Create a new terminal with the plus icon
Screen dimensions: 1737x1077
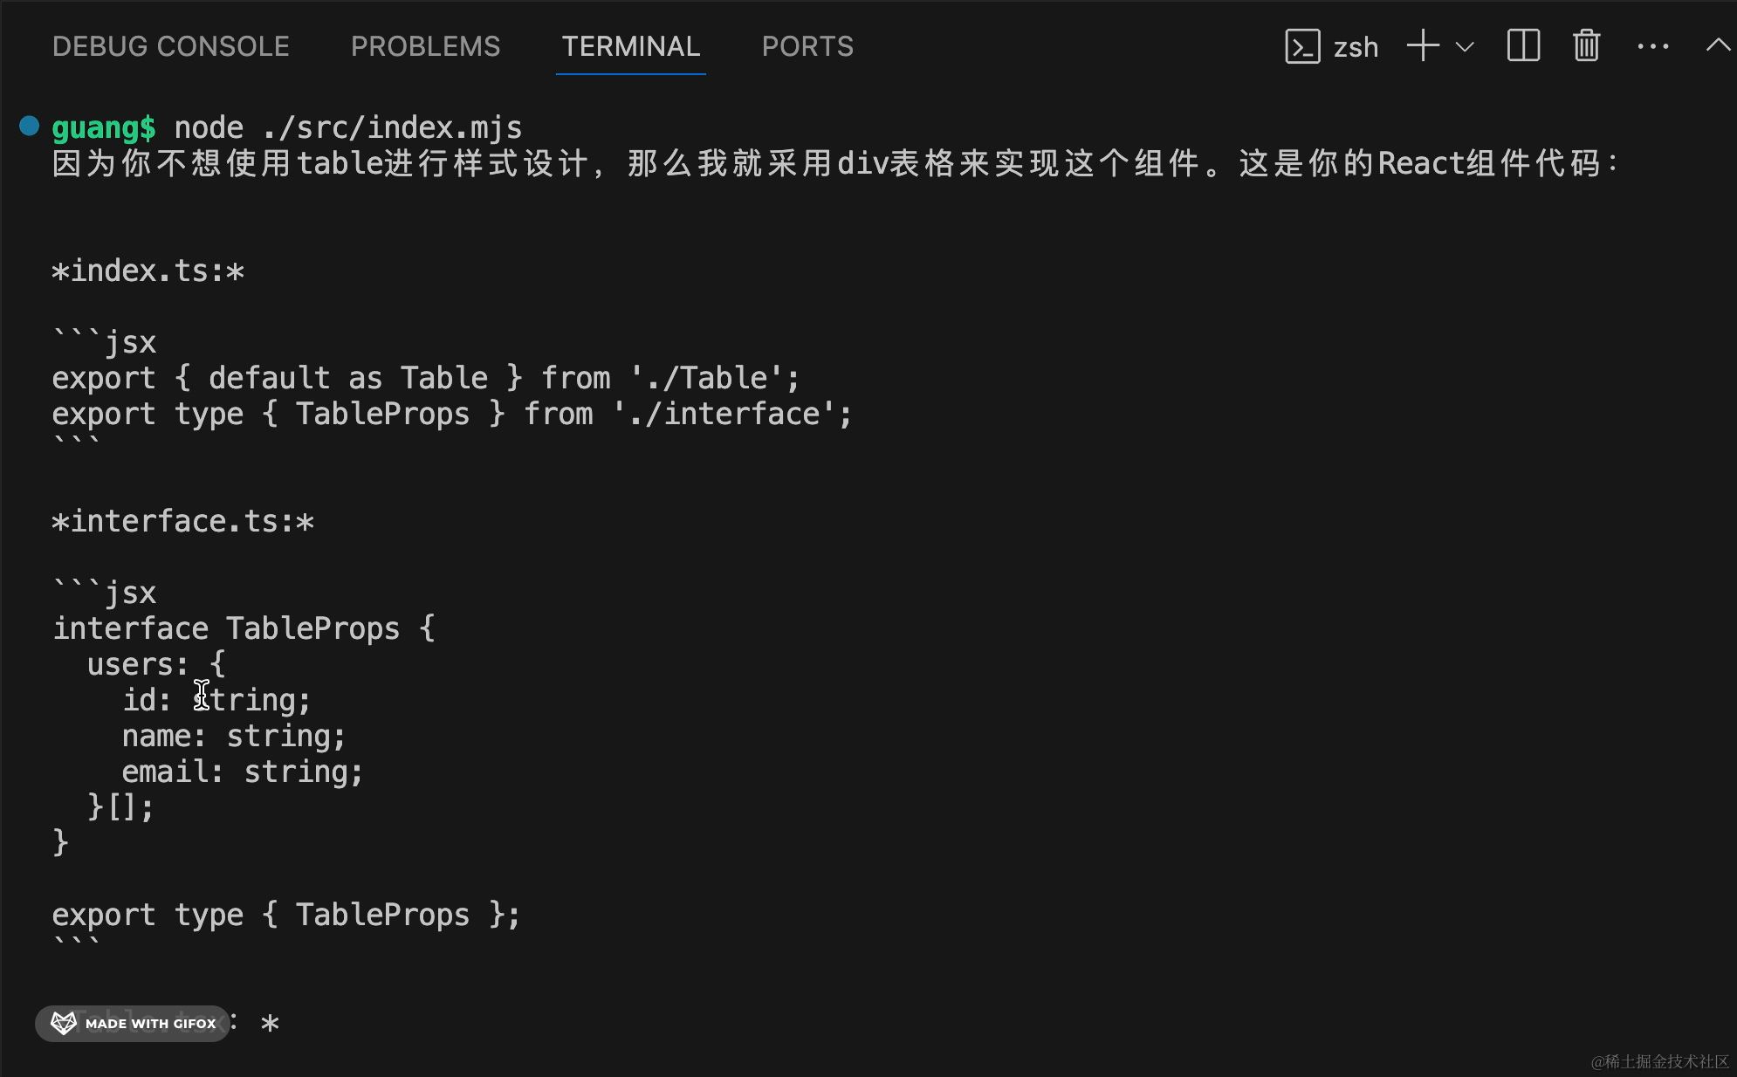pyautogui.click(x=1423, y=46)
